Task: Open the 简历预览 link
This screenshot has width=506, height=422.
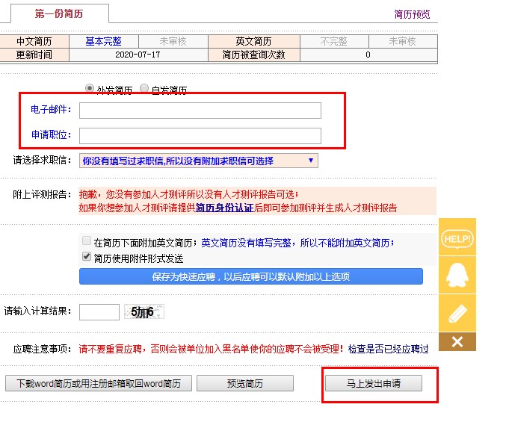Action: 412,14
